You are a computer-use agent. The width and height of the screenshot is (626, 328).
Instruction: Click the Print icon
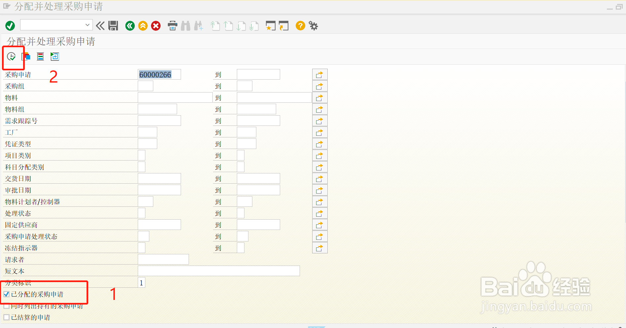click(172, 25)
